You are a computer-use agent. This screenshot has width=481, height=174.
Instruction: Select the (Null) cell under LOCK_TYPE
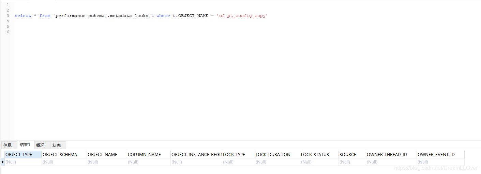click(238, 162)
